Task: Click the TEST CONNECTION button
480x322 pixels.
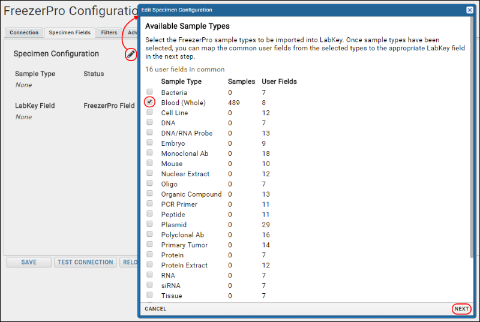Action: (x=85, y=262)
